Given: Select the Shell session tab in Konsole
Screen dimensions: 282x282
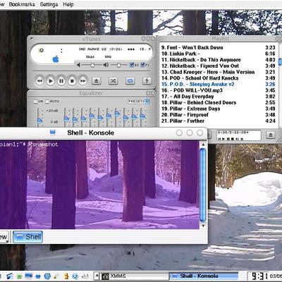Looking at the screenshot, I should click(27, 237).
